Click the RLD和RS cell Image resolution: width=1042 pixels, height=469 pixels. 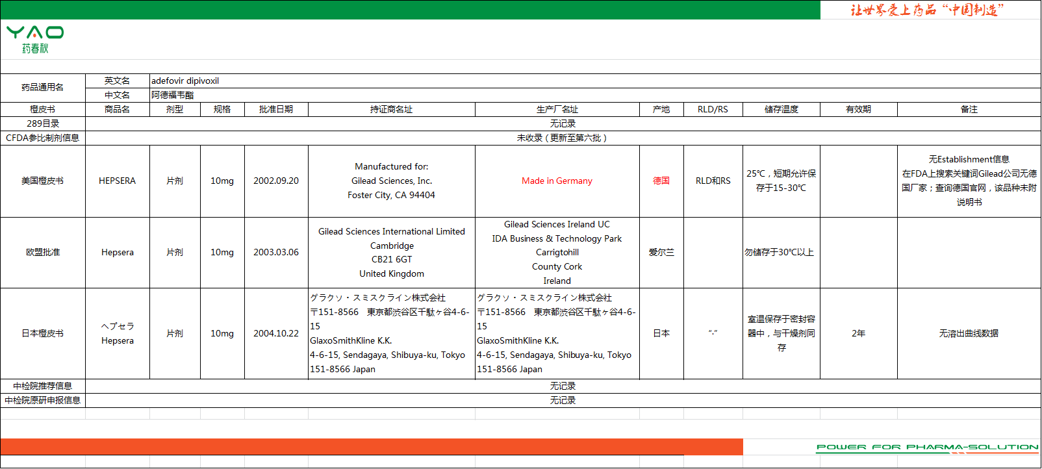pos(713,181)
